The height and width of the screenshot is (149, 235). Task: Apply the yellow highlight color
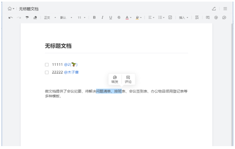[x=137, y=18]
